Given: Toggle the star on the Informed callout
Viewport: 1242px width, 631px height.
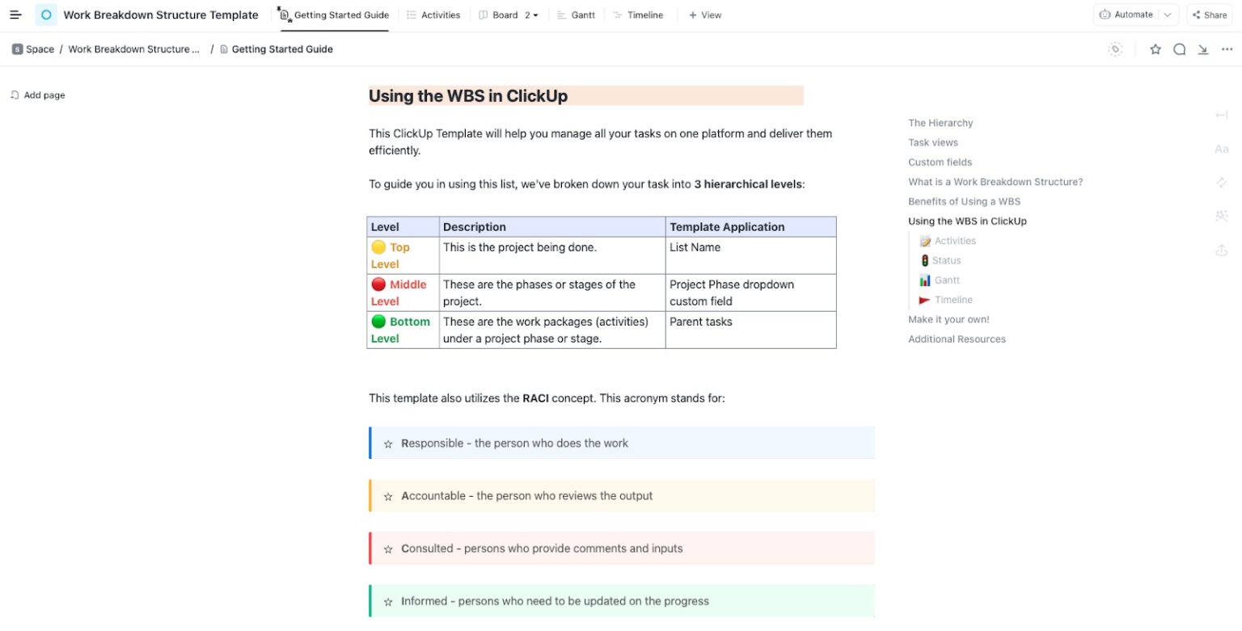Looking at the screenshot, I should click(388, 601).
